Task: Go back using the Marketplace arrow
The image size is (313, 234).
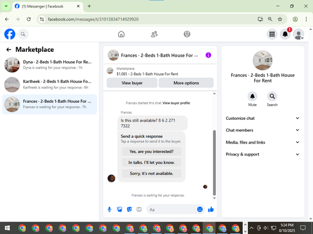Action: (9, 49)
